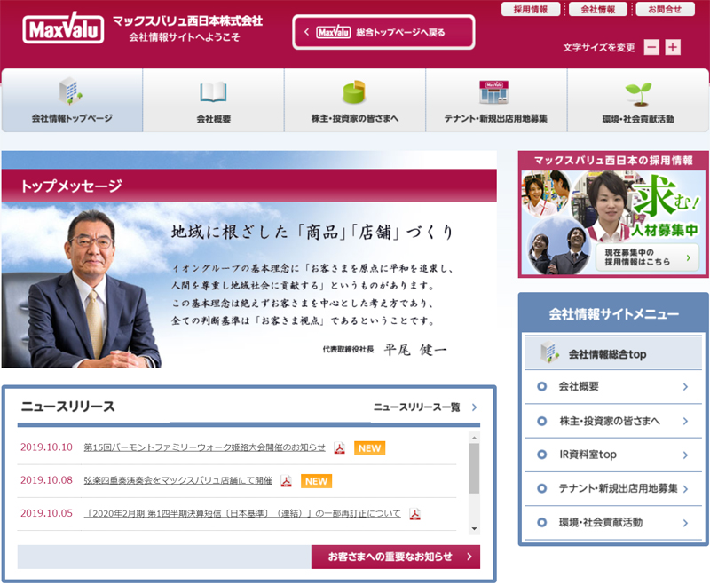The image size is (710, 585).
Task: Click the storefront icon for tenant recruitment
Action: (494, 92)
